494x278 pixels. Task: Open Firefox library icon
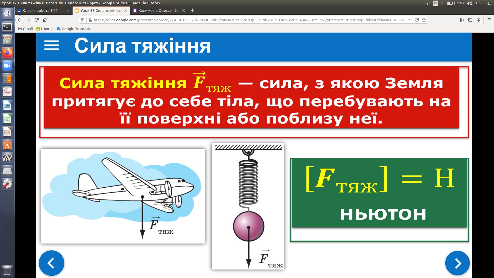tap(462, 20)
